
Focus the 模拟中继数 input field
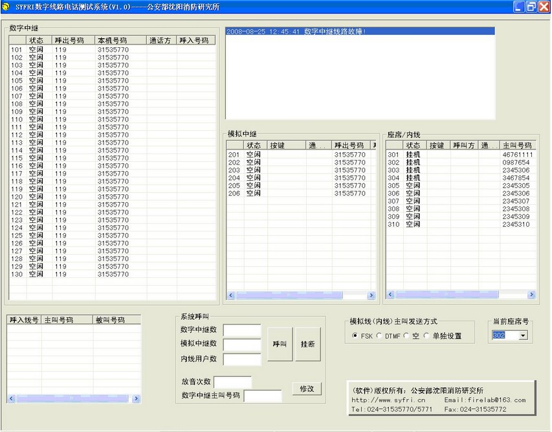point(242,345)
